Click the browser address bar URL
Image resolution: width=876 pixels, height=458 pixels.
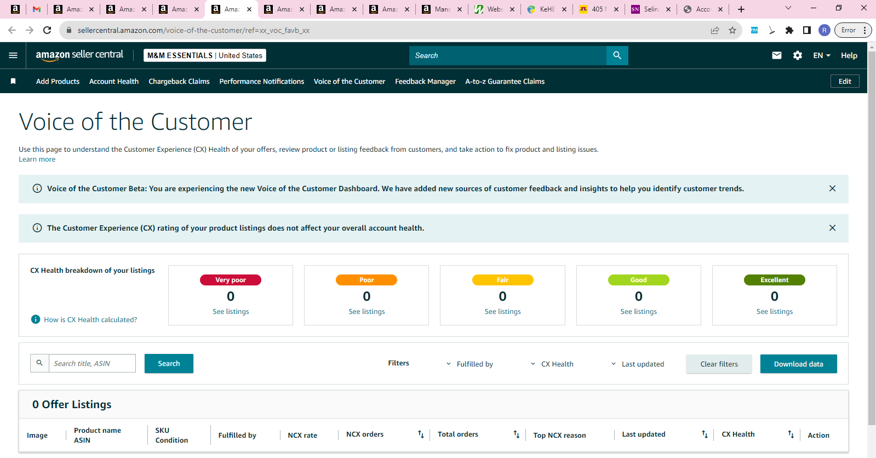click(193, 30)
